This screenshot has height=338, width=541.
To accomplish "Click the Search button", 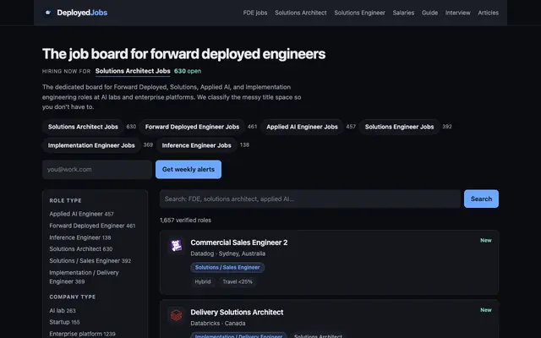I will [481, 199].
